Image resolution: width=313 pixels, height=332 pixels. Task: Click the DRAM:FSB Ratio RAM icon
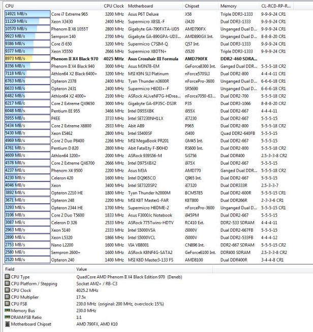coord(8,317)
